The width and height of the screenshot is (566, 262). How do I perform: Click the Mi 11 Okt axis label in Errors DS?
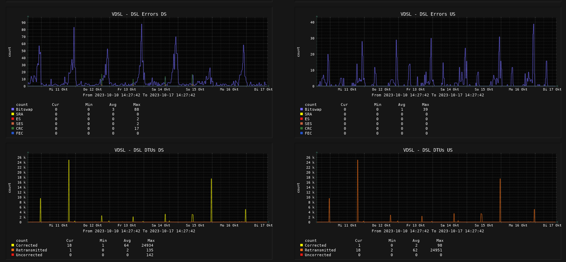tap(58, 89)
